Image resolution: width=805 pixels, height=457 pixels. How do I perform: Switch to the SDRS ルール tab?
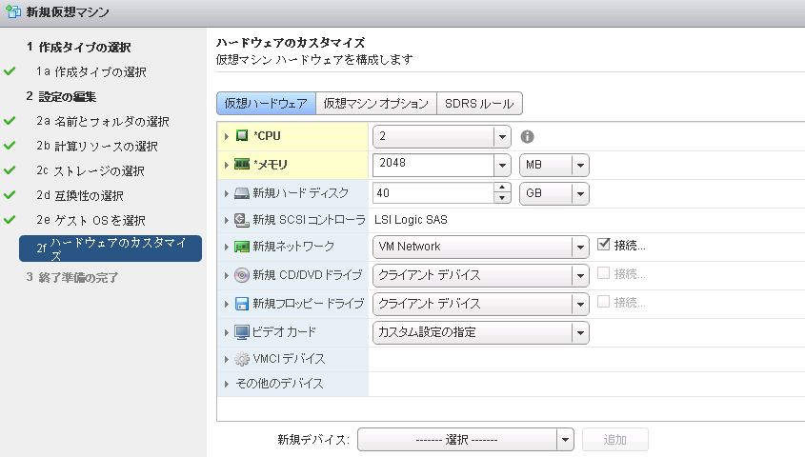[x=479, y=103]
